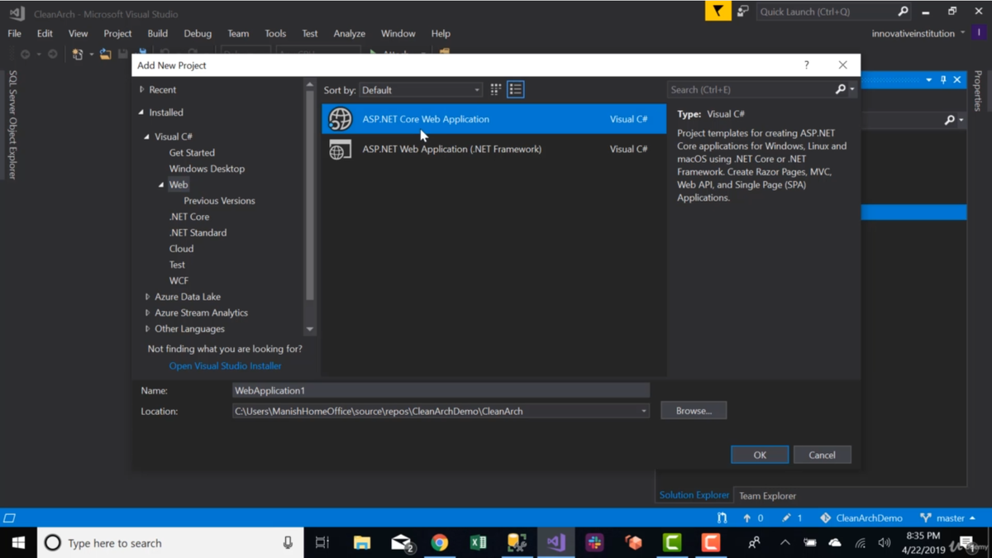992x558 pixels.
Task: Click the search magnifier in template search box
Action: tap(841, 89)
